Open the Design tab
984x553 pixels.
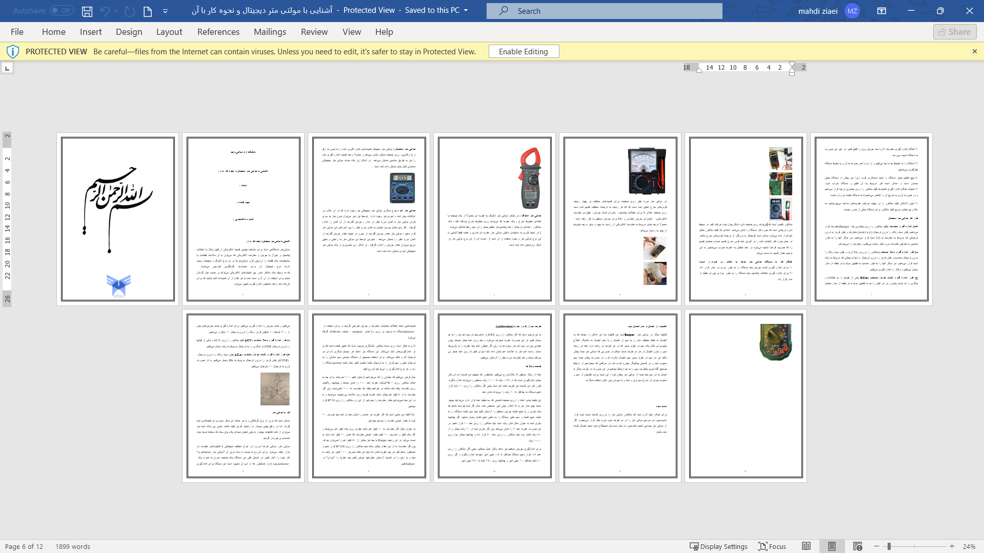tap(129, 32)
